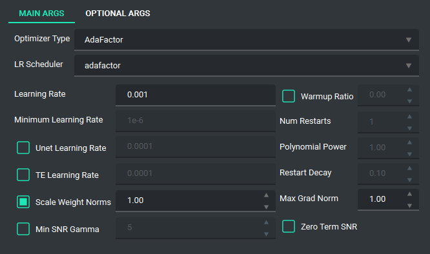Increase Scale Weight Norms with up arrow
The width and height of the screenshot is (430, 254).
coord(266,195)
